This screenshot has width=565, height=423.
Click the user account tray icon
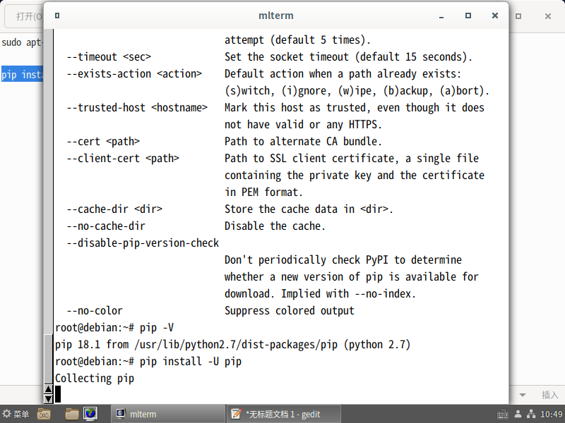pyautogui.click(x=517, y=414)
